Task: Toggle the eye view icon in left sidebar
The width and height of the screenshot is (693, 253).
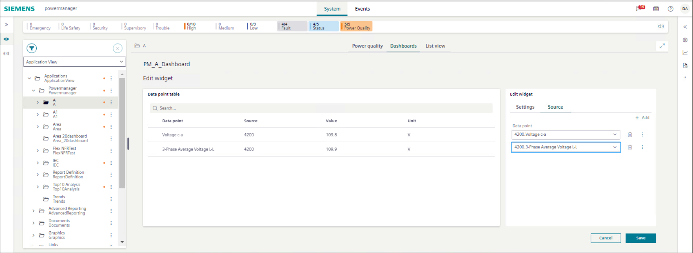Action: click(x=7, y=39)
